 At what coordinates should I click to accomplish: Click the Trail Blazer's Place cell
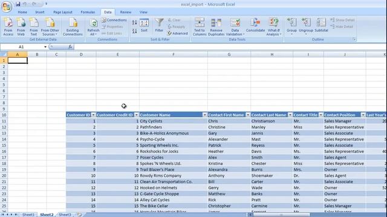[174, 169]
